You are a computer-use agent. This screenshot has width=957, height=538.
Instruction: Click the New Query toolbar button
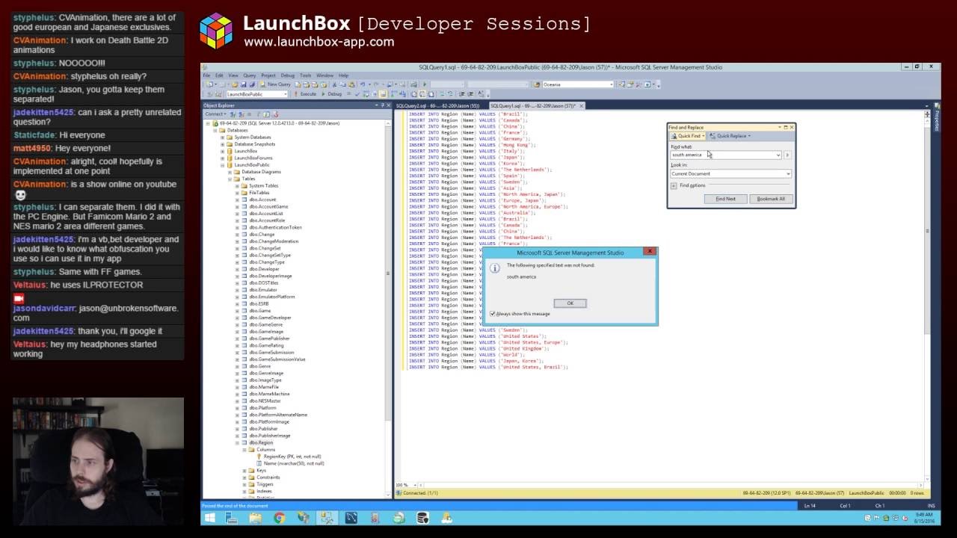coord(275,84)
